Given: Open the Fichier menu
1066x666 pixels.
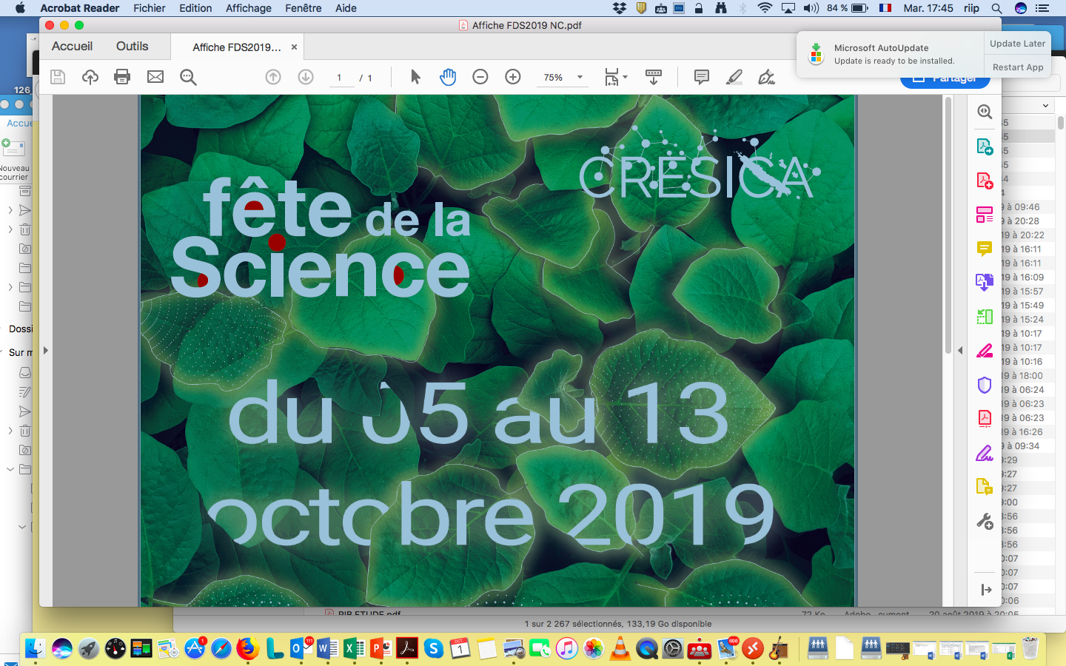Looking at the screenshot, I should (150, 8).
